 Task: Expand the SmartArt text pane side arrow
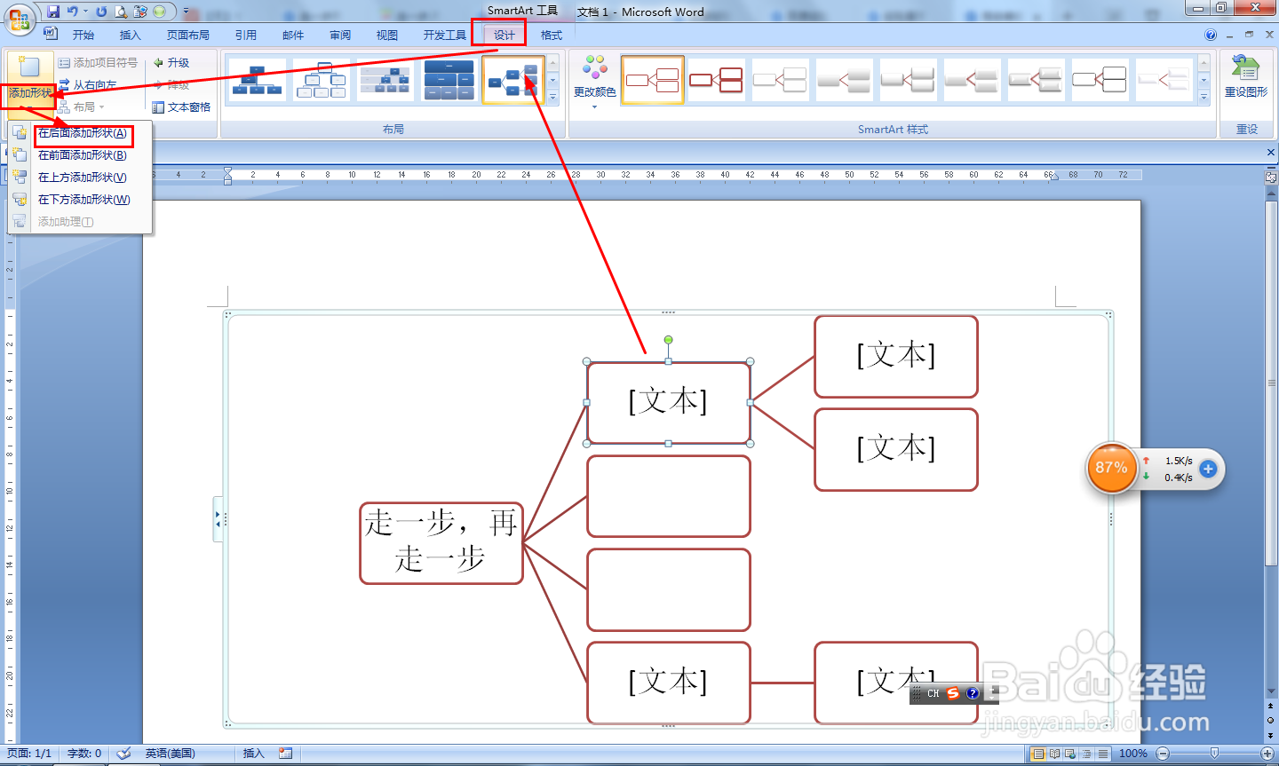[218, 520]
